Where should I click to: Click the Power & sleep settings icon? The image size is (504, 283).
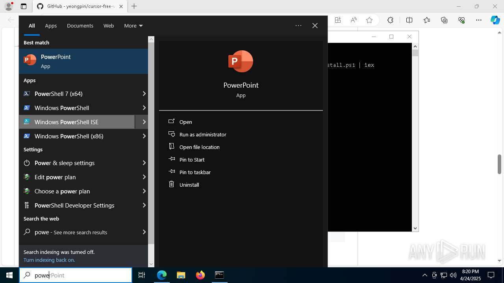(x=27, y=163)
